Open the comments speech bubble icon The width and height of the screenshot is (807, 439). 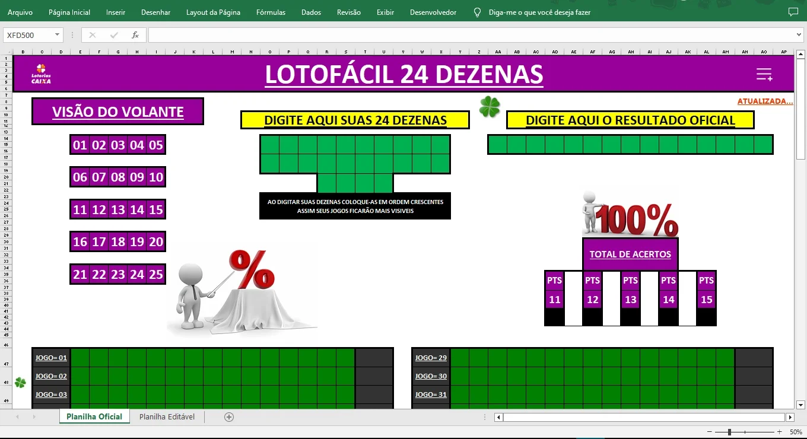pyautogui.click(x=793, y=12)
